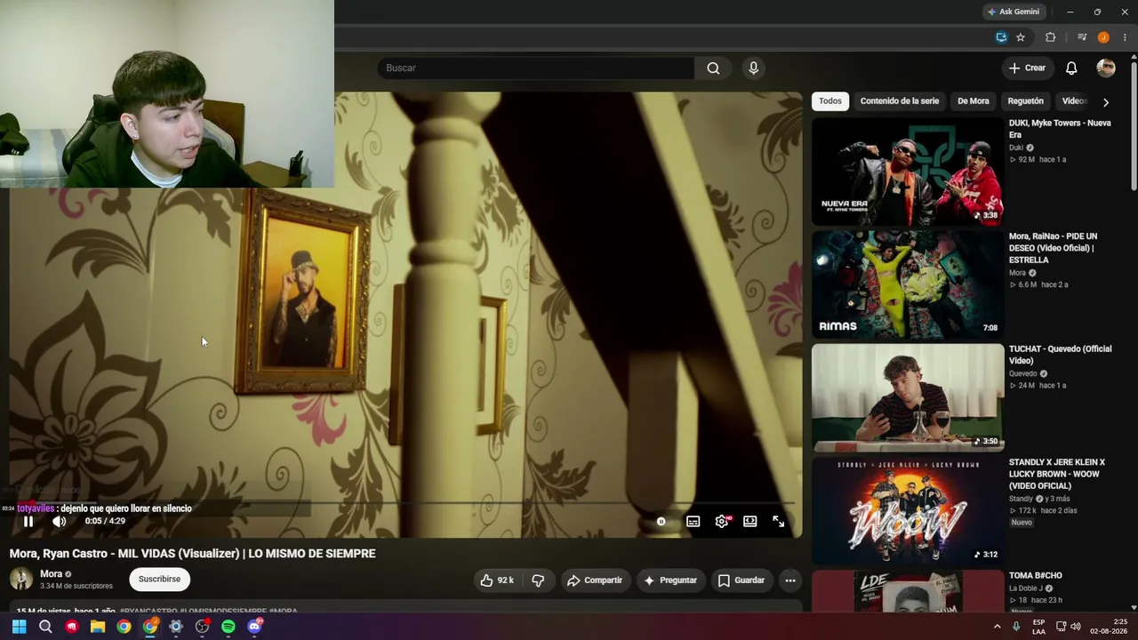Switch the player to theater mode
Viewport: 1138px width, 640px height.
point(750,522)
